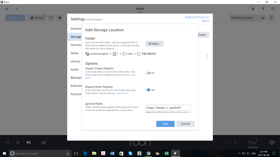Open Keyboard Shortcuts link
Viewport: 280px width, 157px height.
point(197,17)
